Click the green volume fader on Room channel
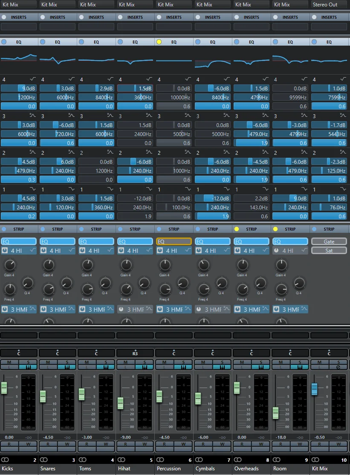Screen dimensions: 350x475 275,413
